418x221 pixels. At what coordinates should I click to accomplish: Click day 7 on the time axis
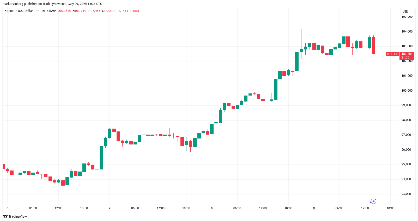point(110,208)
